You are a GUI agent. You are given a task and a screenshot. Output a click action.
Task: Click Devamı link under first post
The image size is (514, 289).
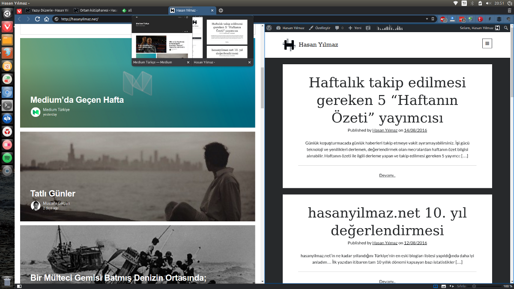click(387, 175)
